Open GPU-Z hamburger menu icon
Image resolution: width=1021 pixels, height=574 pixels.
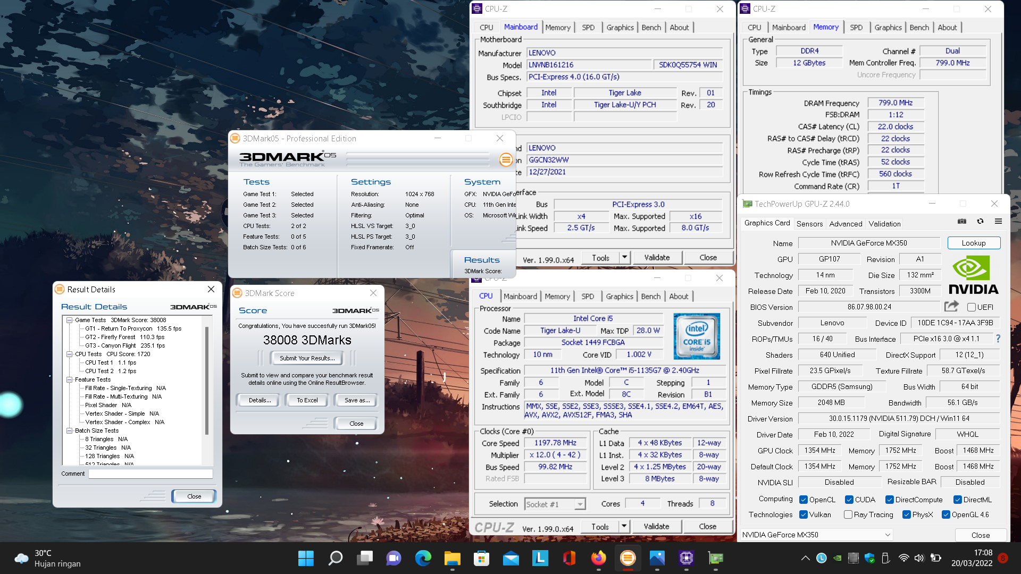coord(998,221)
